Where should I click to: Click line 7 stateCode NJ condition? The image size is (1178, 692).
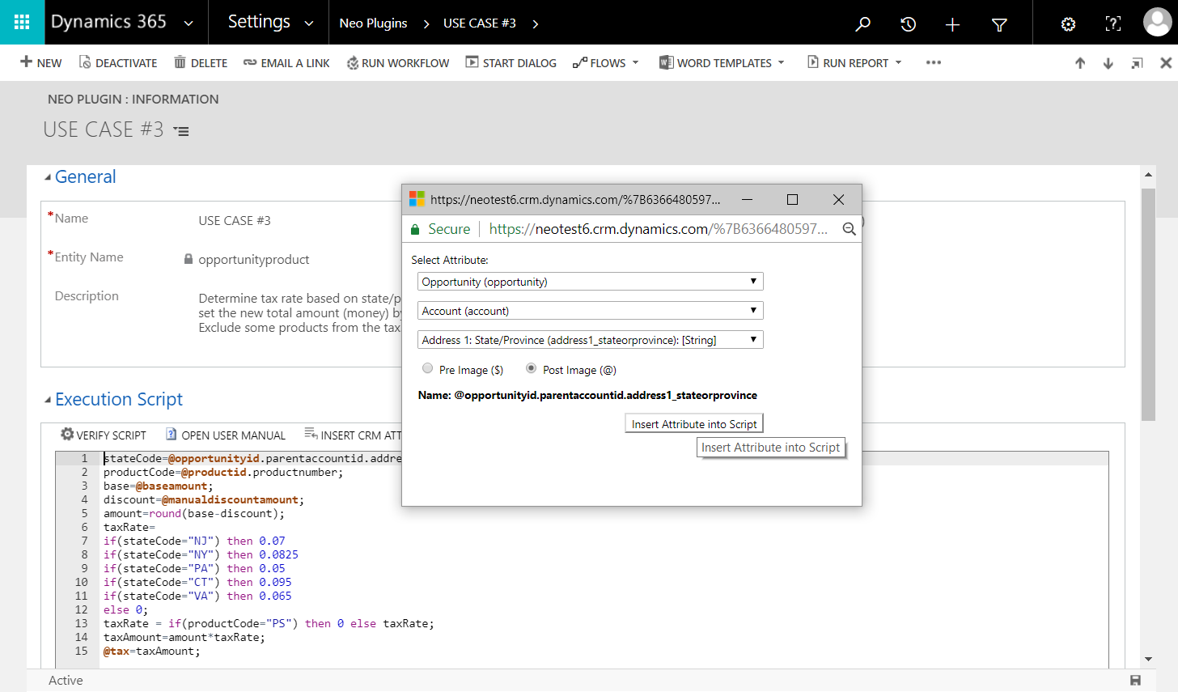point(194,541)
